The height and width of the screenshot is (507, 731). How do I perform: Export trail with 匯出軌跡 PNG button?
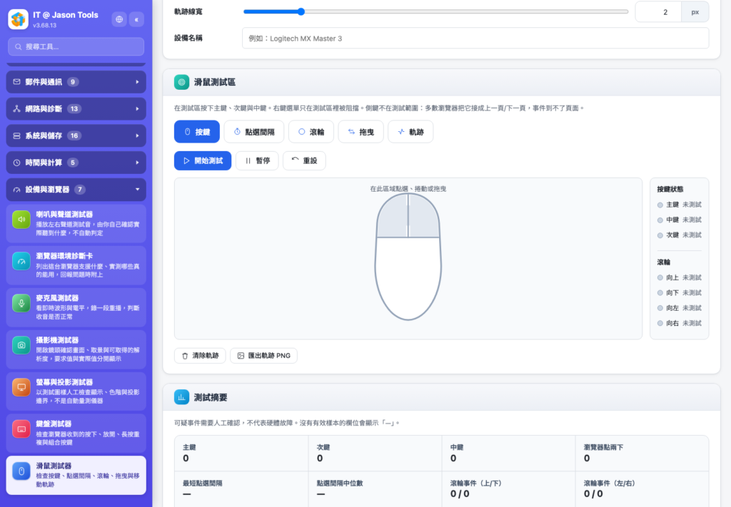click(x=264, y=356)
